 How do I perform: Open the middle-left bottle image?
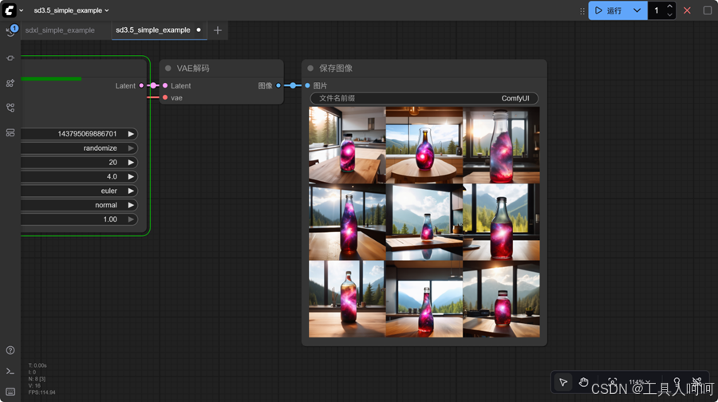347,222
